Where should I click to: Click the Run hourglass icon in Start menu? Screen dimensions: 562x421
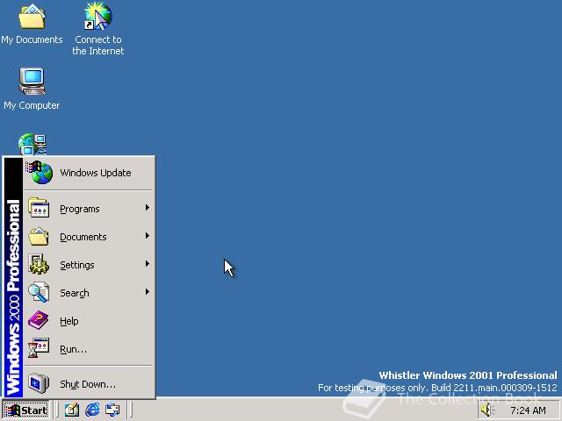click(39, 348)
